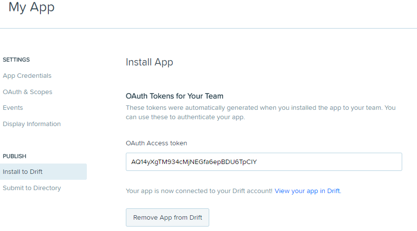This screenshot has width=417, height=231.
Task: Click 'Your app is now connected' status text
Action: pos(199,191)
